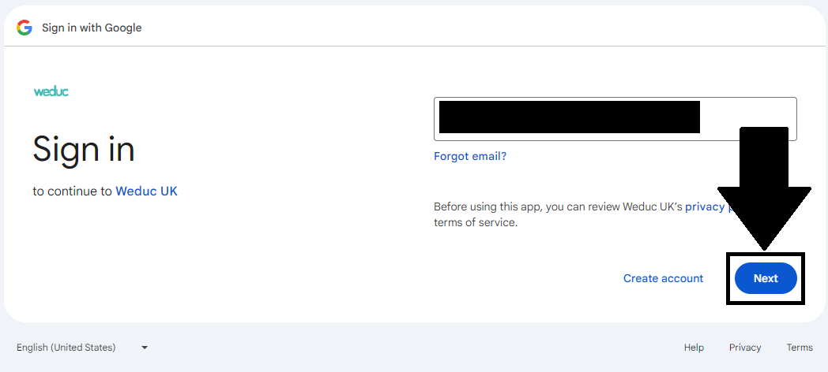Viewport: 828px width, 372px height.
Task: Click the "terms of service" text
Action: pyautogui.click(x=475, y=222)
